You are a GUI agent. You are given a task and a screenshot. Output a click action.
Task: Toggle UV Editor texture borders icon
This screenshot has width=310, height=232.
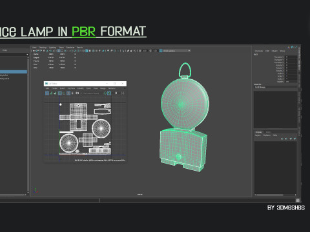(x=60, y=93)
